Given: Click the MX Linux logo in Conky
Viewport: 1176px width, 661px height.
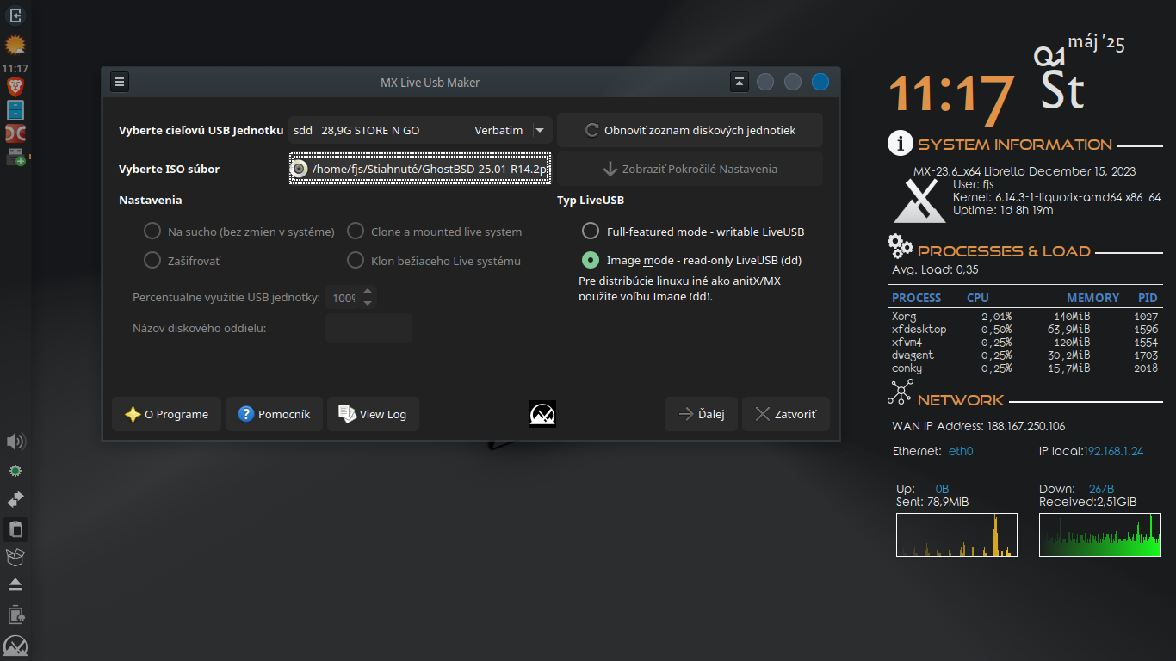Looking at the screenshot, I should [920, 201].
